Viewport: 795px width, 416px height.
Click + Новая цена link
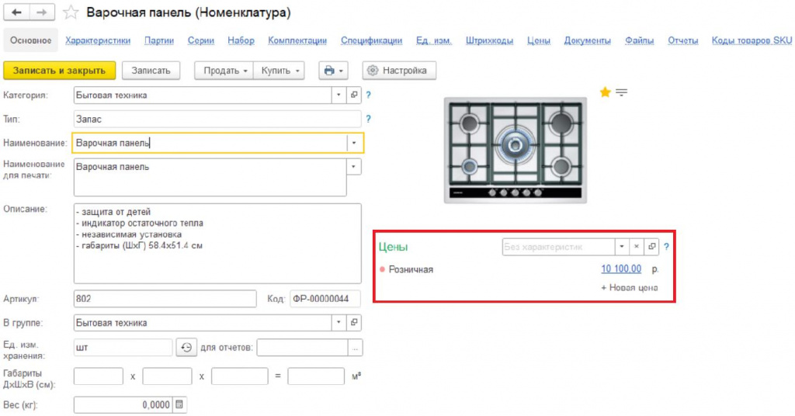point(629,288)
